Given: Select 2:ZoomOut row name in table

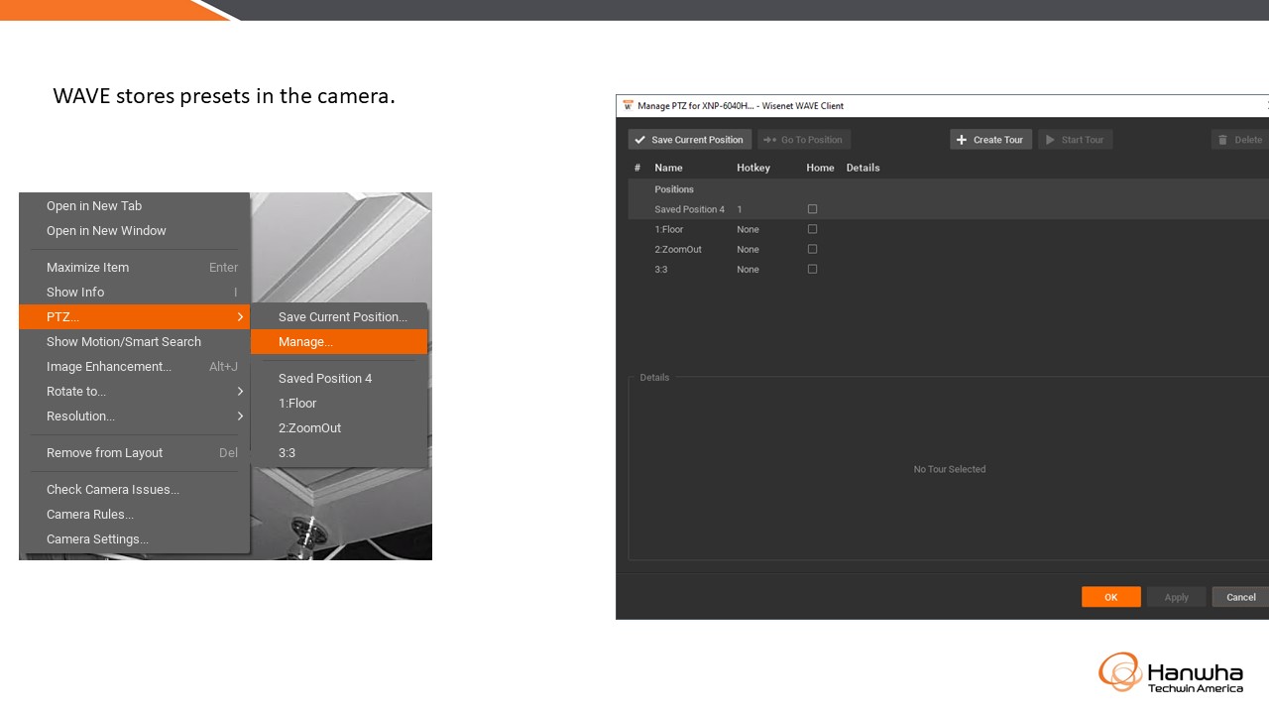Looking at the screenshot, I should point(678,249).
